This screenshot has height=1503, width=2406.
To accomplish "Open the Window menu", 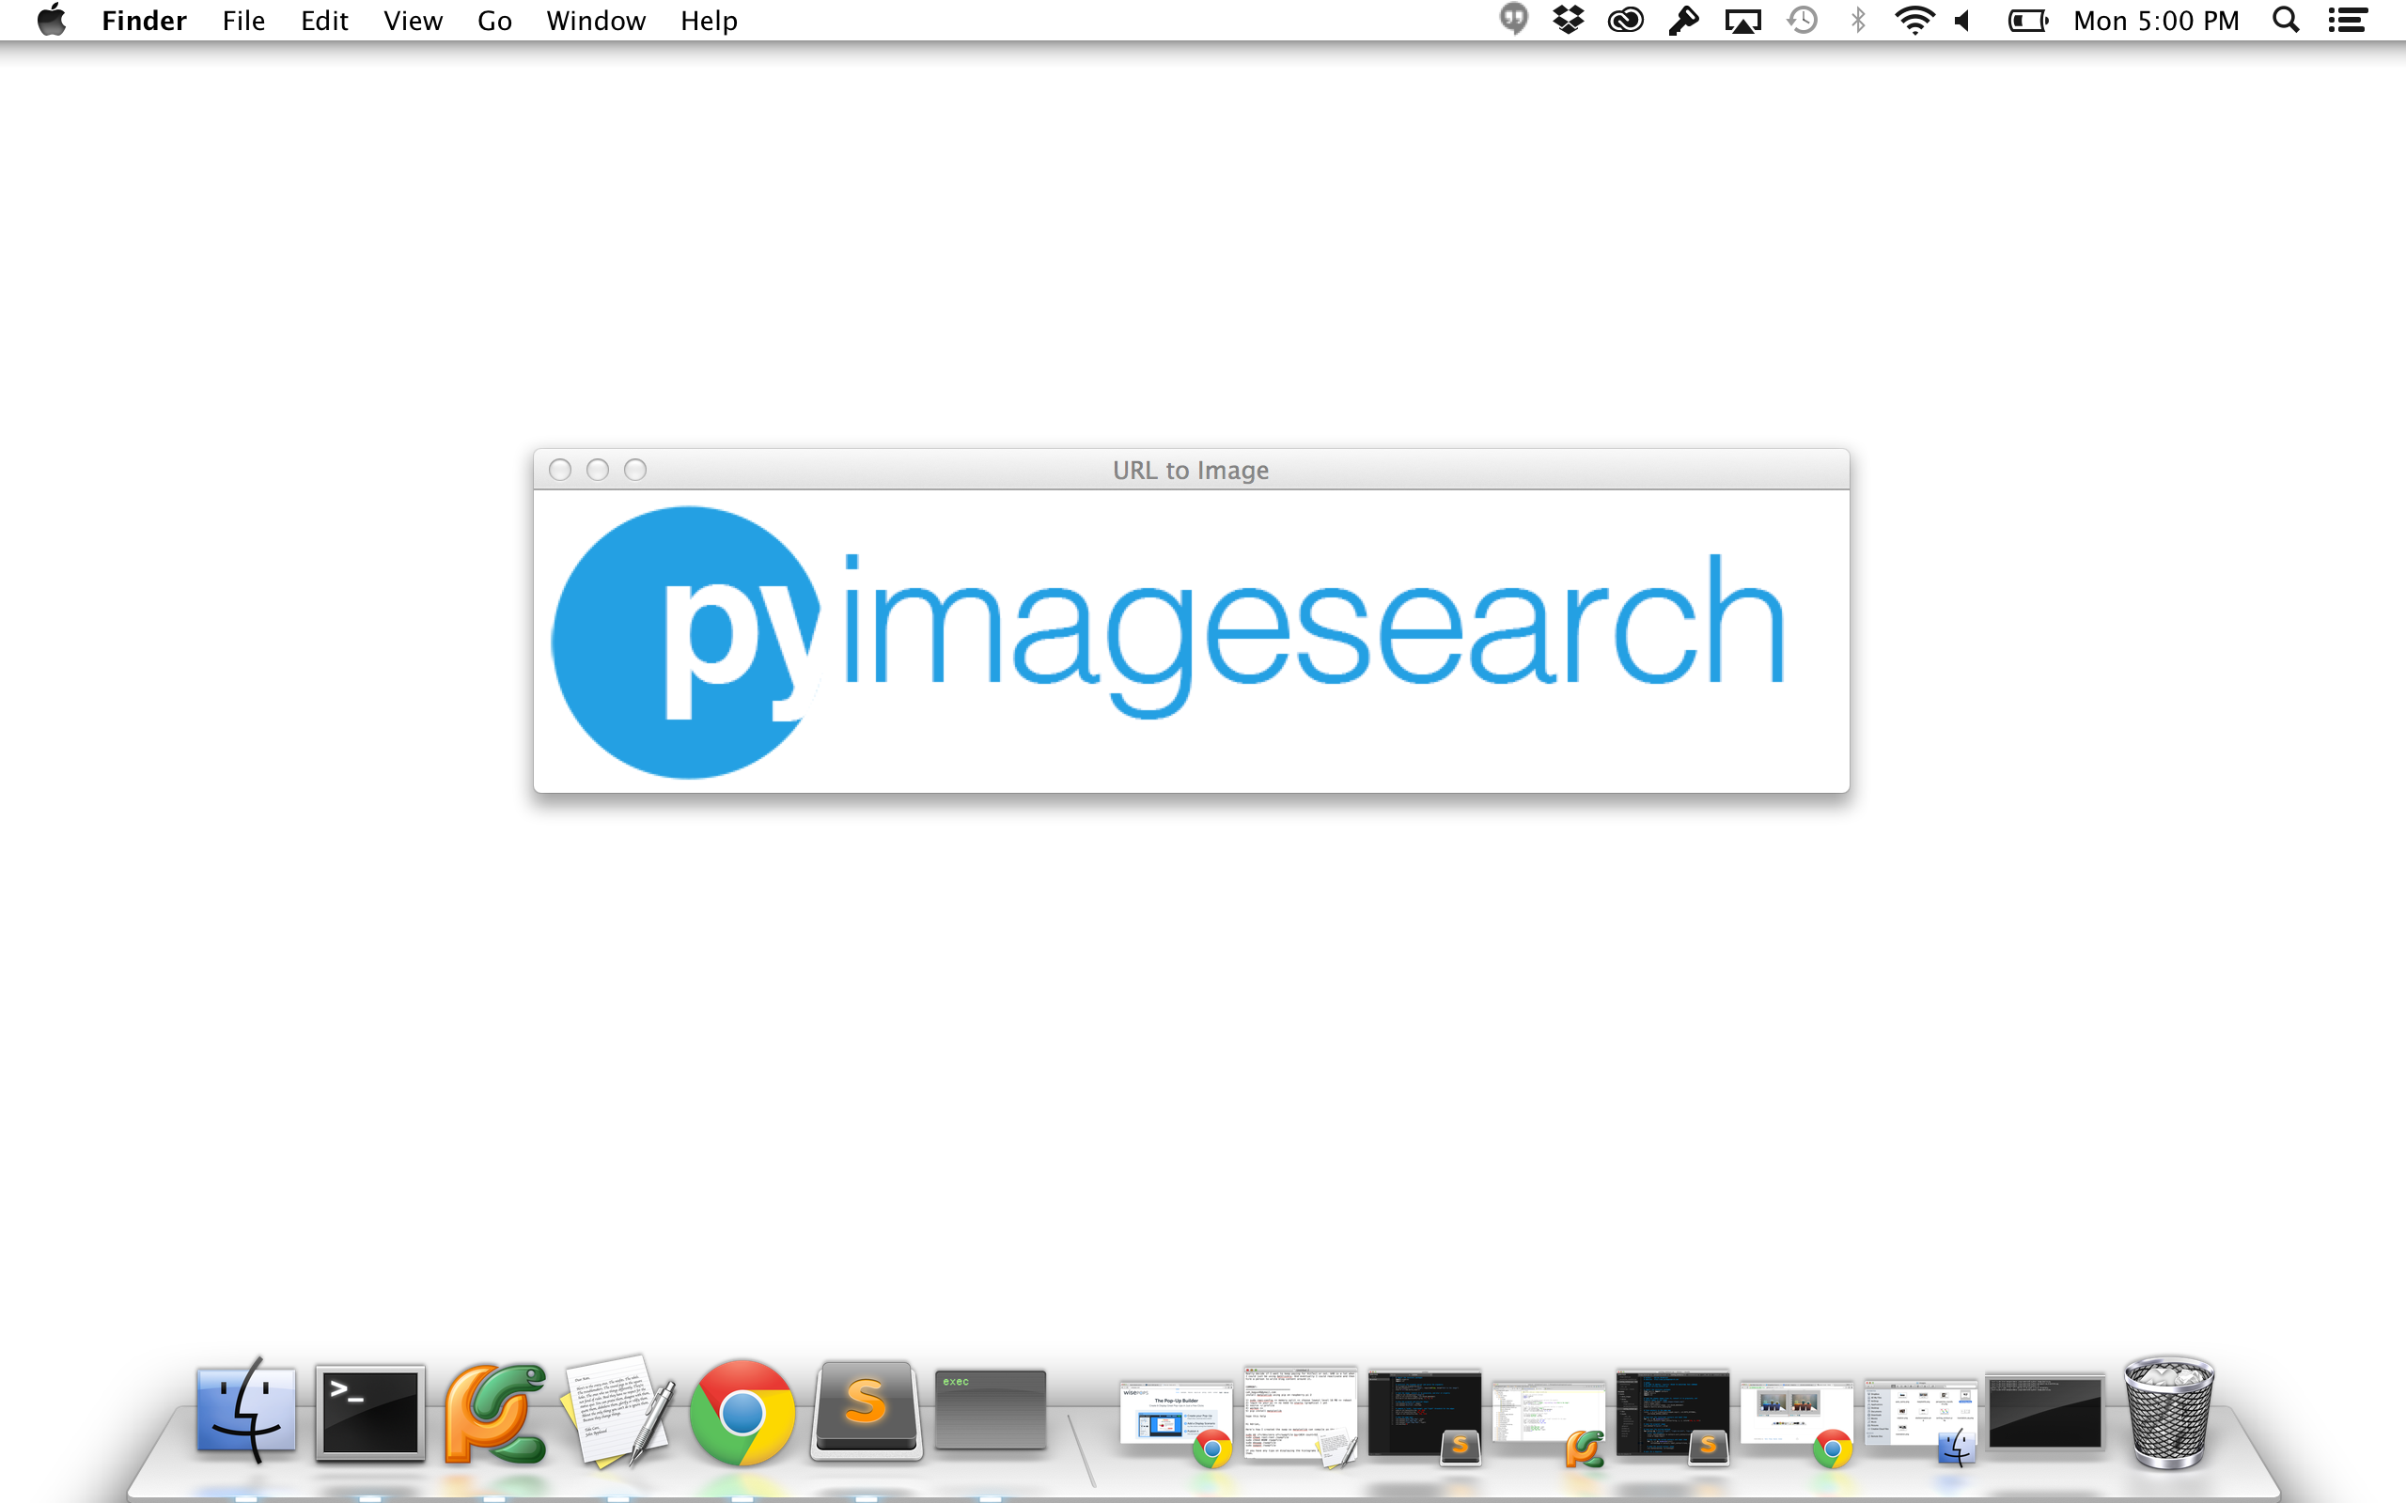I will [596, 20].
